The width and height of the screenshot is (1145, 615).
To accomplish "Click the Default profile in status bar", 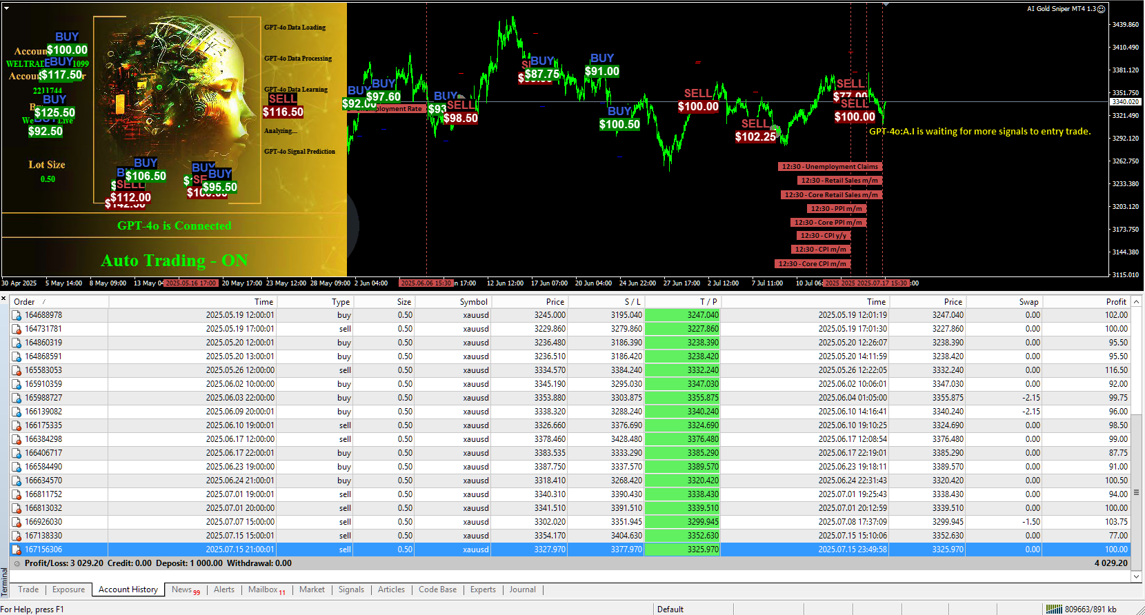I will (x=670, y=609).
